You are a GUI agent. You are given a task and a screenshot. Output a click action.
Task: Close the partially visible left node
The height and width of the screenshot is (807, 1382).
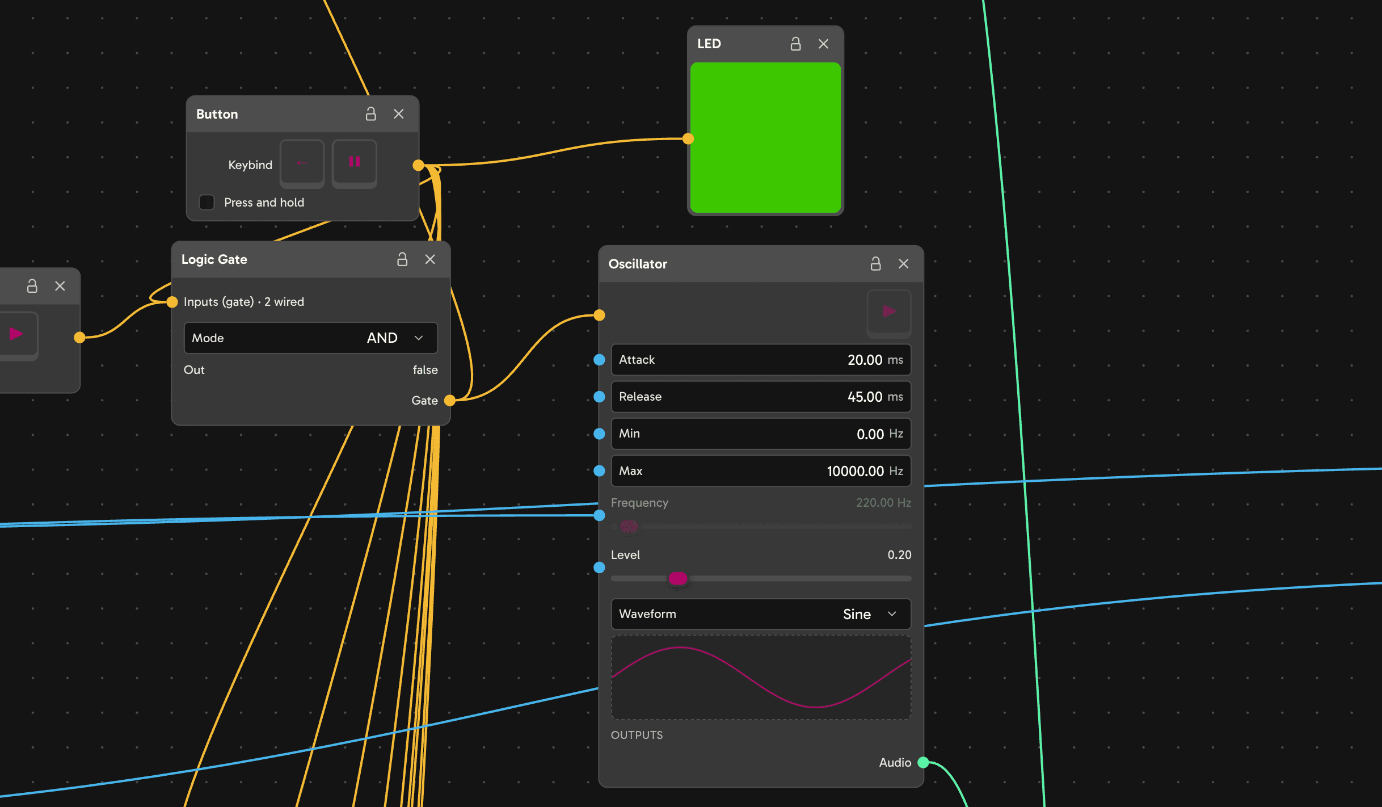[60, 286]
